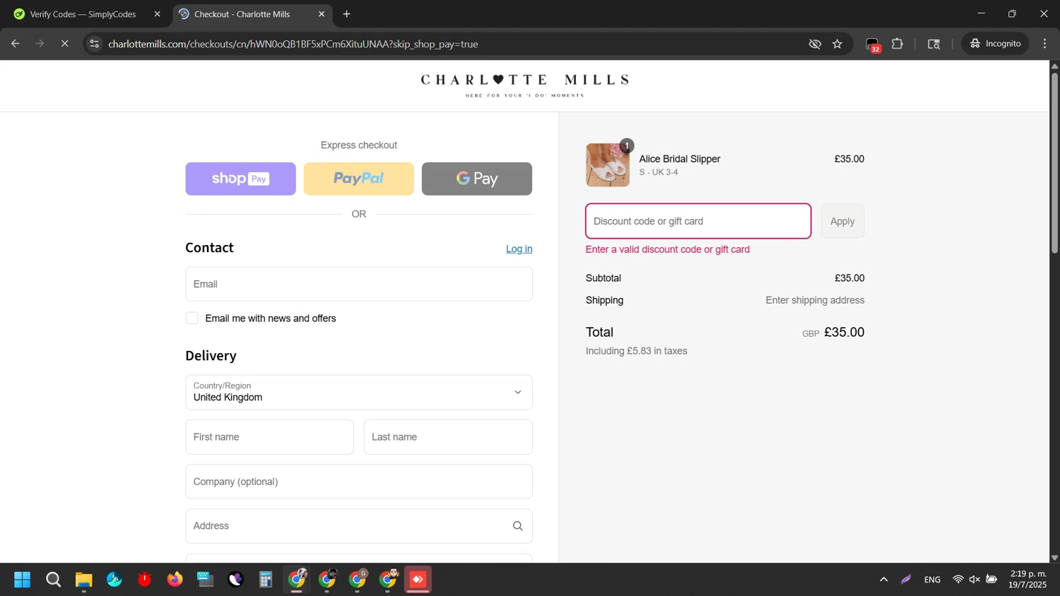1060x596 pixels.
Task: Stop loading the page in the toolbar
Action: click(x=64, y=44)
